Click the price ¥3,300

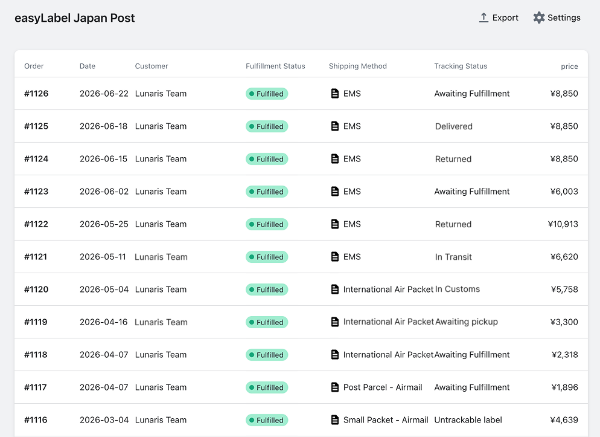564,322
